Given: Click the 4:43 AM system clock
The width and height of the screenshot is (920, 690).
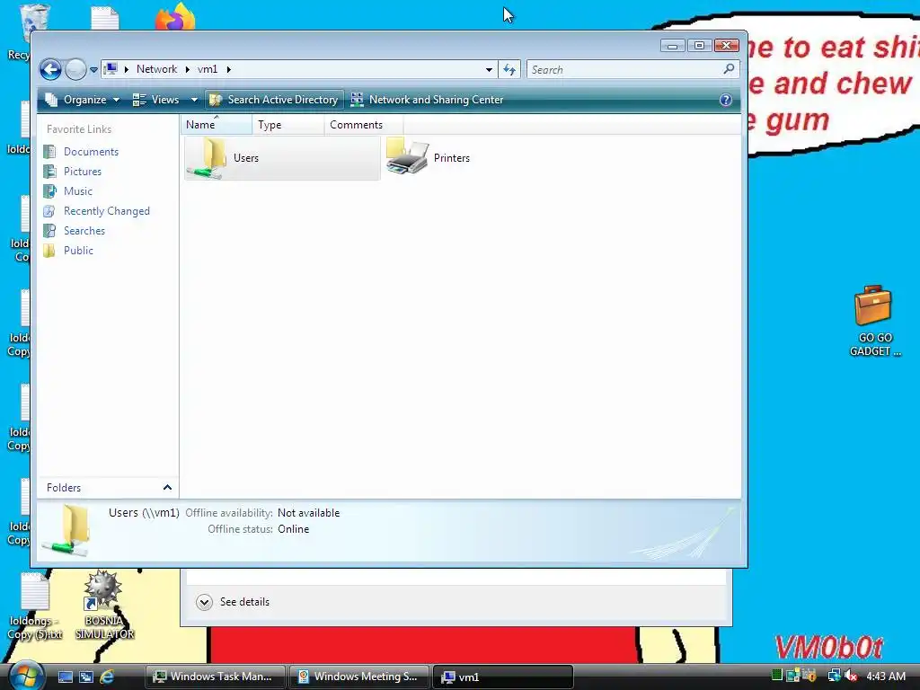Looking at the screenshot, I should click(x=886, y=676).
